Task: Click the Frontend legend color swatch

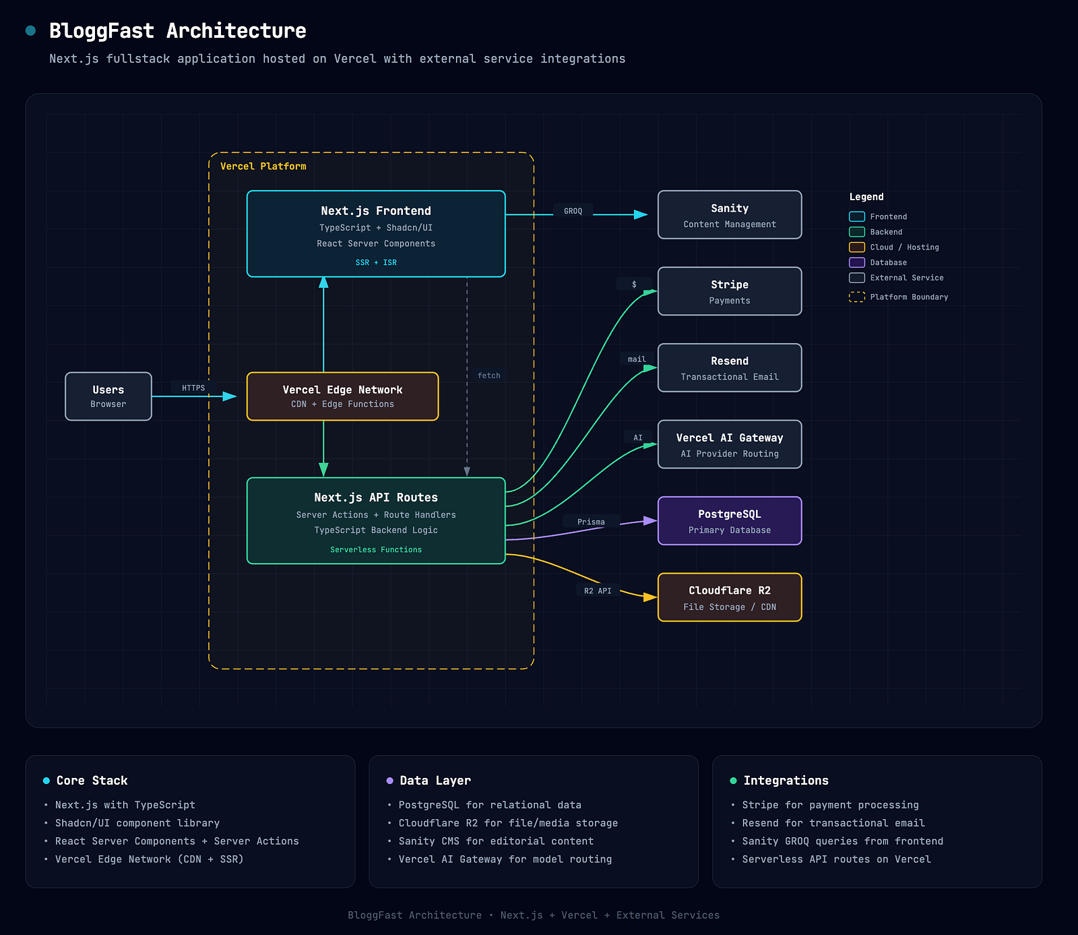Action: tap(857, 216)
